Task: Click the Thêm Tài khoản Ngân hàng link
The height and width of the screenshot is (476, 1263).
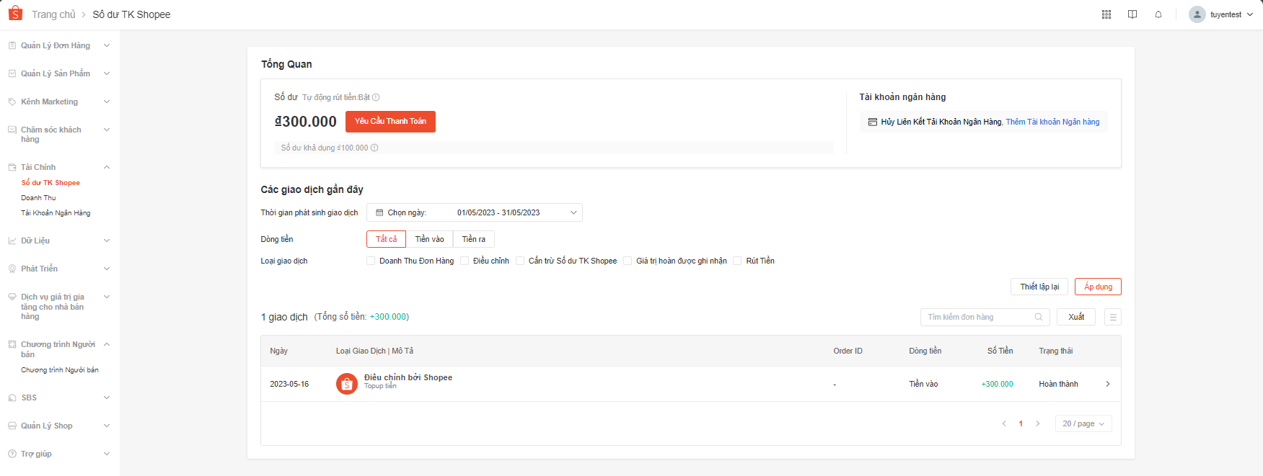Action: coord(1052,122)
